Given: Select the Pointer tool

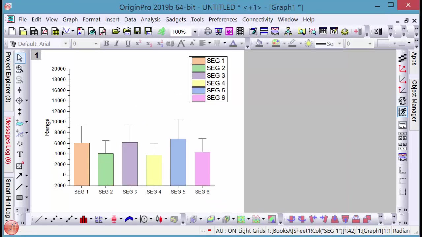Looking at the screenshot, I should (x=20, y=58).
